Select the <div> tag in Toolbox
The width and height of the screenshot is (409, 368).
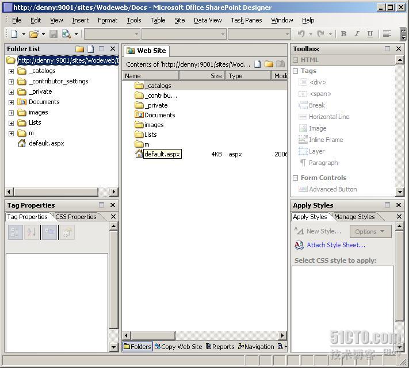pyautogui.click(x=312, y=82)
